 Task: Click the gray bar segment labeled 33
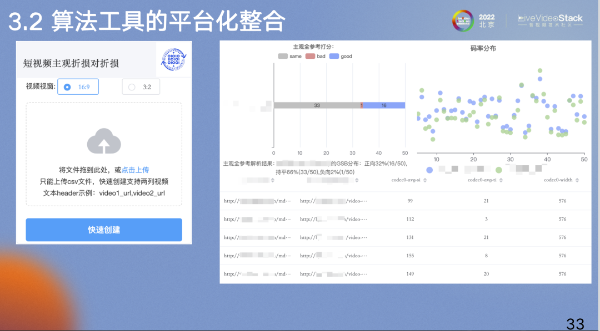(x=317, y=105)
